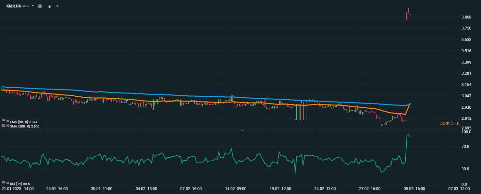Image resolution: width=481 pixels, height=194 pixels.
Task: Click the 3.633 price axis label
Action: pos(466,40)
